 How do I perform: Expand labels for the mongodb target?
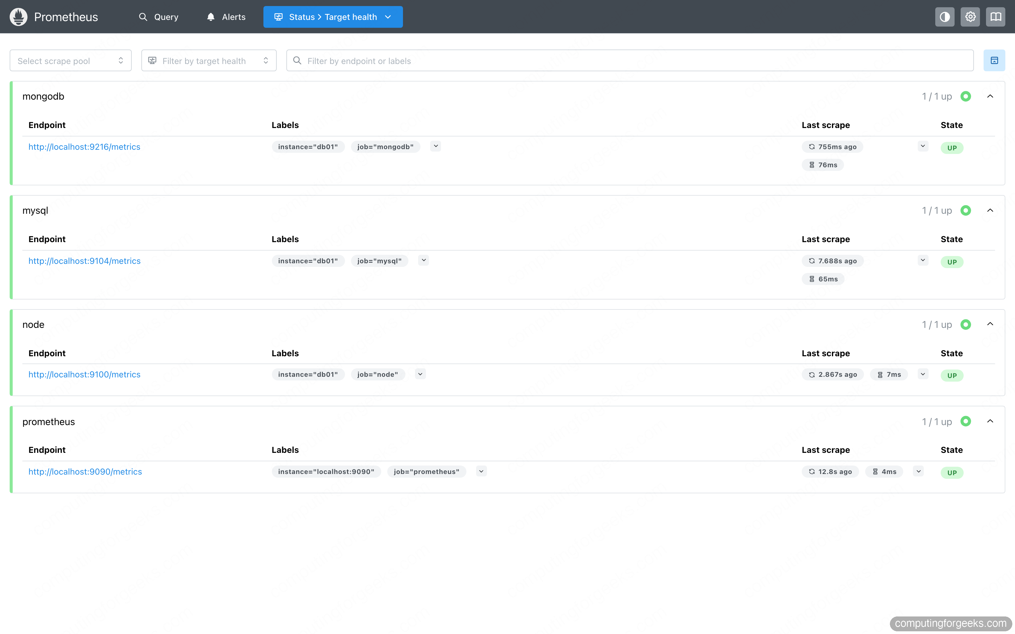click(436, 146)
